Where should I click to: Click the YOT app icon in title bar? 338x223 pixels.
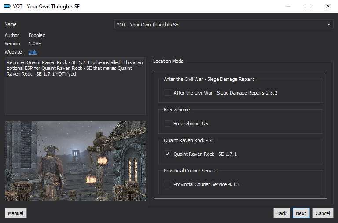pyautogui.click(x=7, y=6)
